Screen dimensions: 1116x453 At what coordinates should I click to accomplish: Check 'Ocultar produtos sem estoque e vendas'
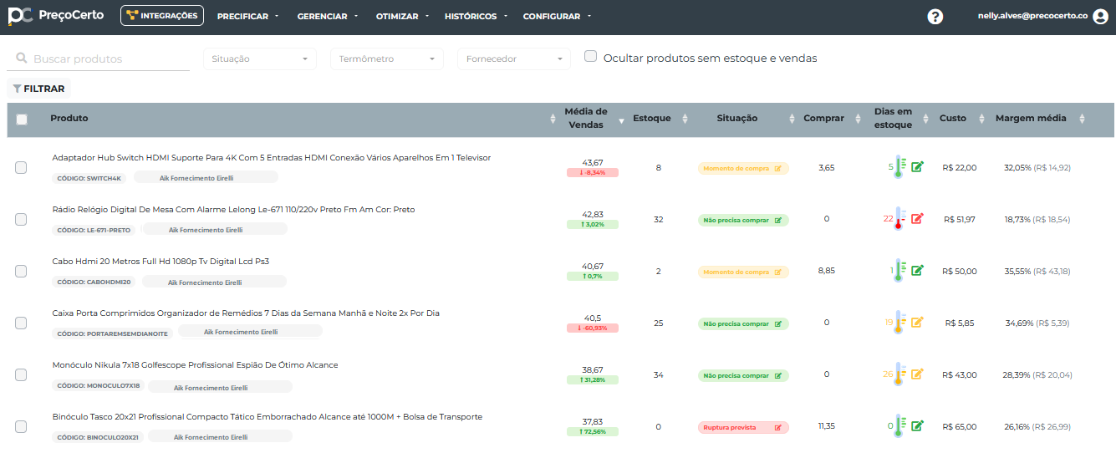tap(591, 57)
